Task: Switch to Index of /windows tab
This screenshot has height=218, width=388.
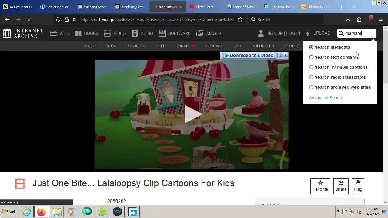Action: (242, 7)
